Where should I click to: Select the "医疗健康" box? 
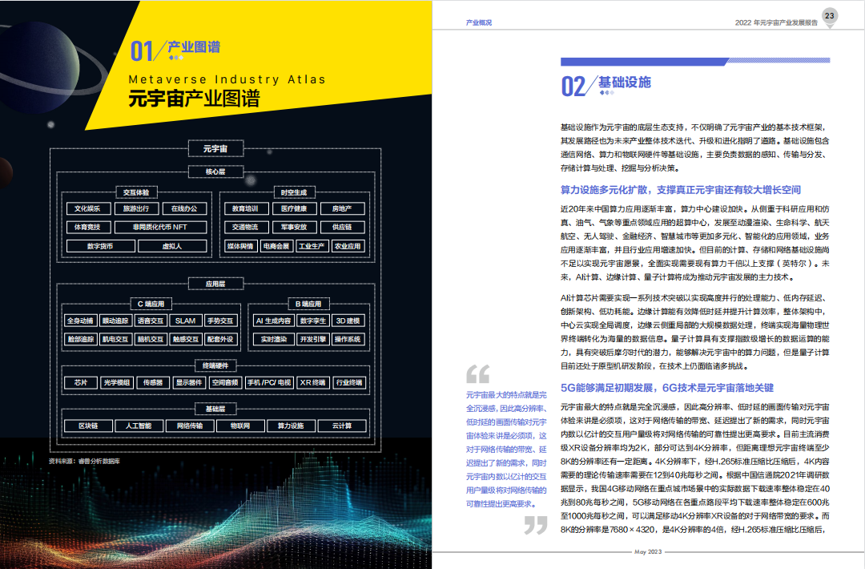[x=295, y=208]
